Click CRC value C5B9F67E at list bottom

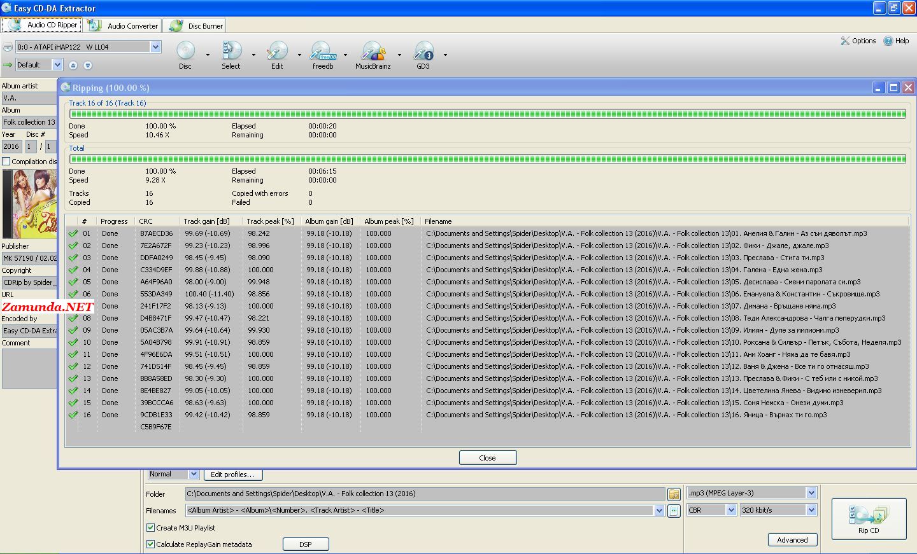(156, 427)
